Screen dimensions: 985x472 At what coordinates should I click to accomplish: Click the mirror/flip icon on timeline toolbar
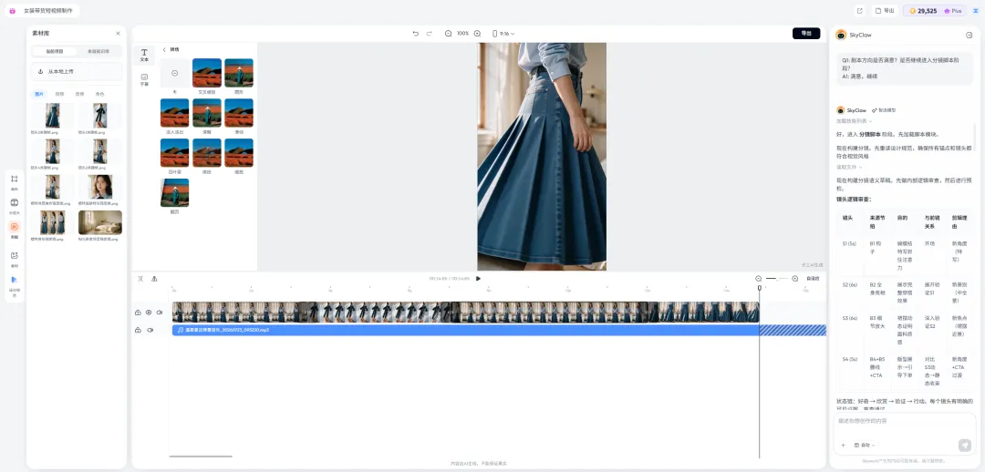154,279
